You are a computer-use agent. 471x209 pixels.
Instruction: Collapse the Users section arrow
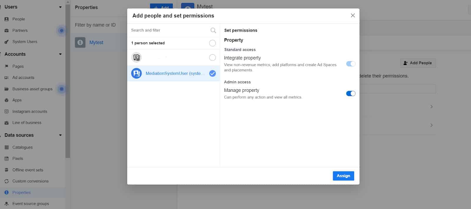click(x=60, y=7)
